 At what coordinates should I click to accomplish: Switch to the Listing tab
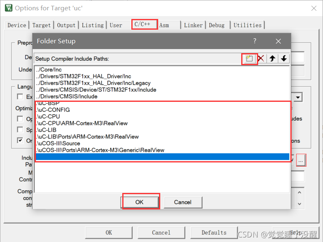(93, 25)
